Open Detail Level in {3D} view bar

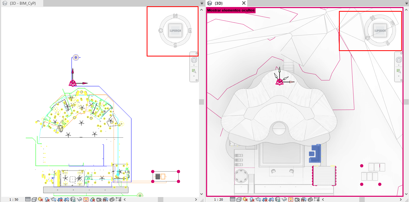pos(233,199)
